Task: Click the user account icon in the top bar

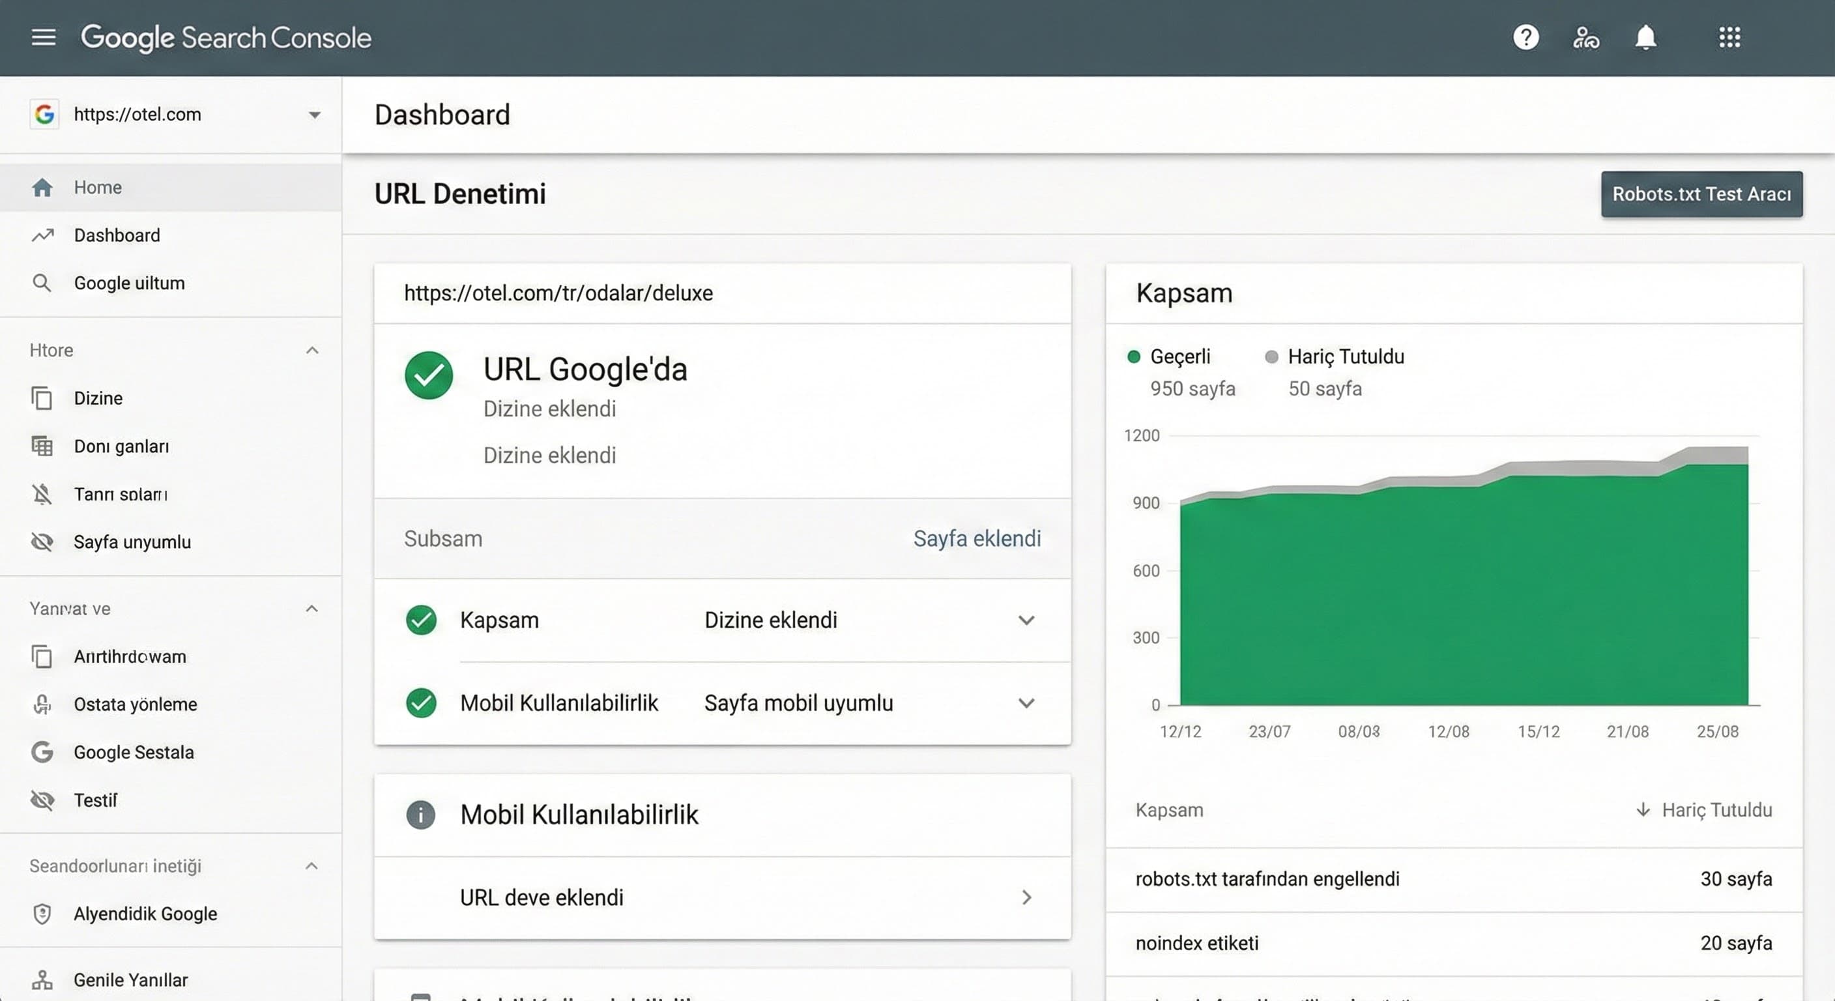Action: coord(1585,37)
